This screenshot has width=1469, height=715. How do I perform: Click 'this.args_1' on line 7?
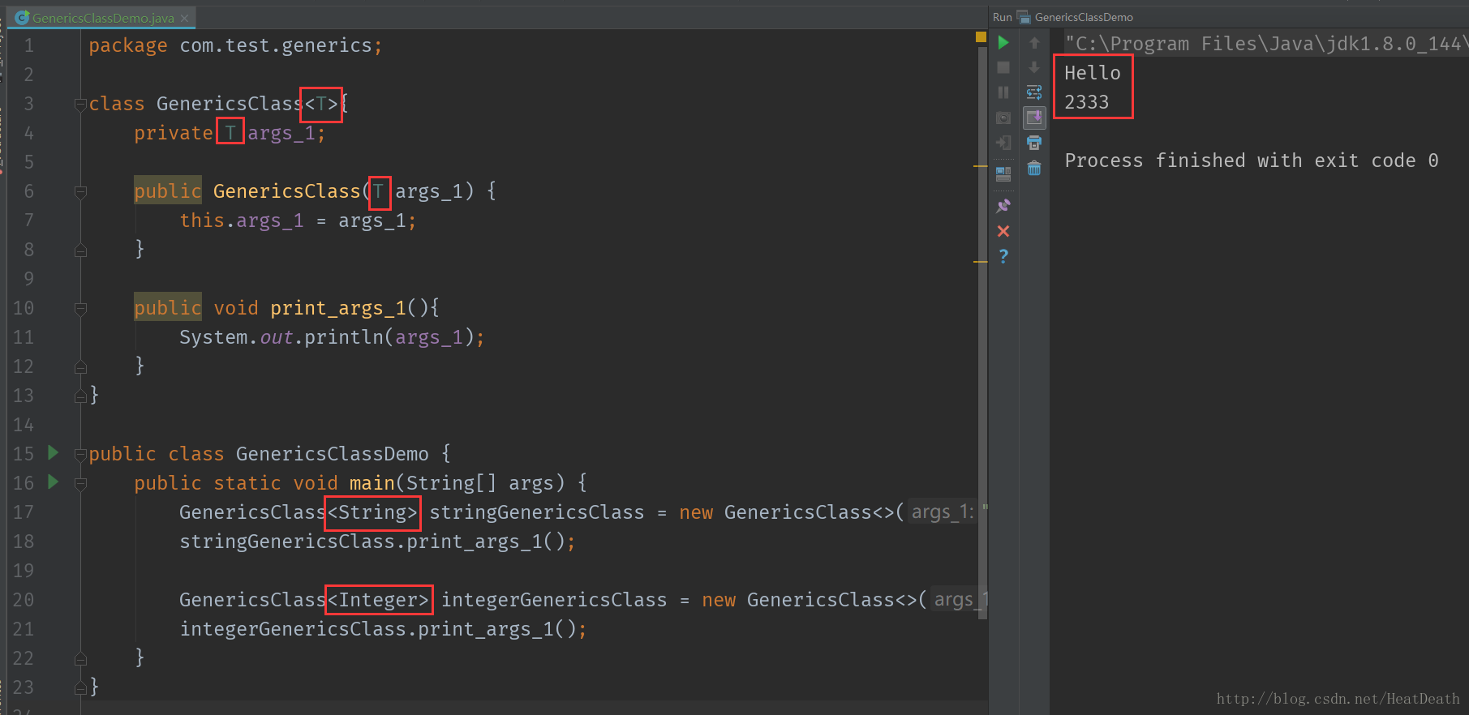(x=242, y=220)
